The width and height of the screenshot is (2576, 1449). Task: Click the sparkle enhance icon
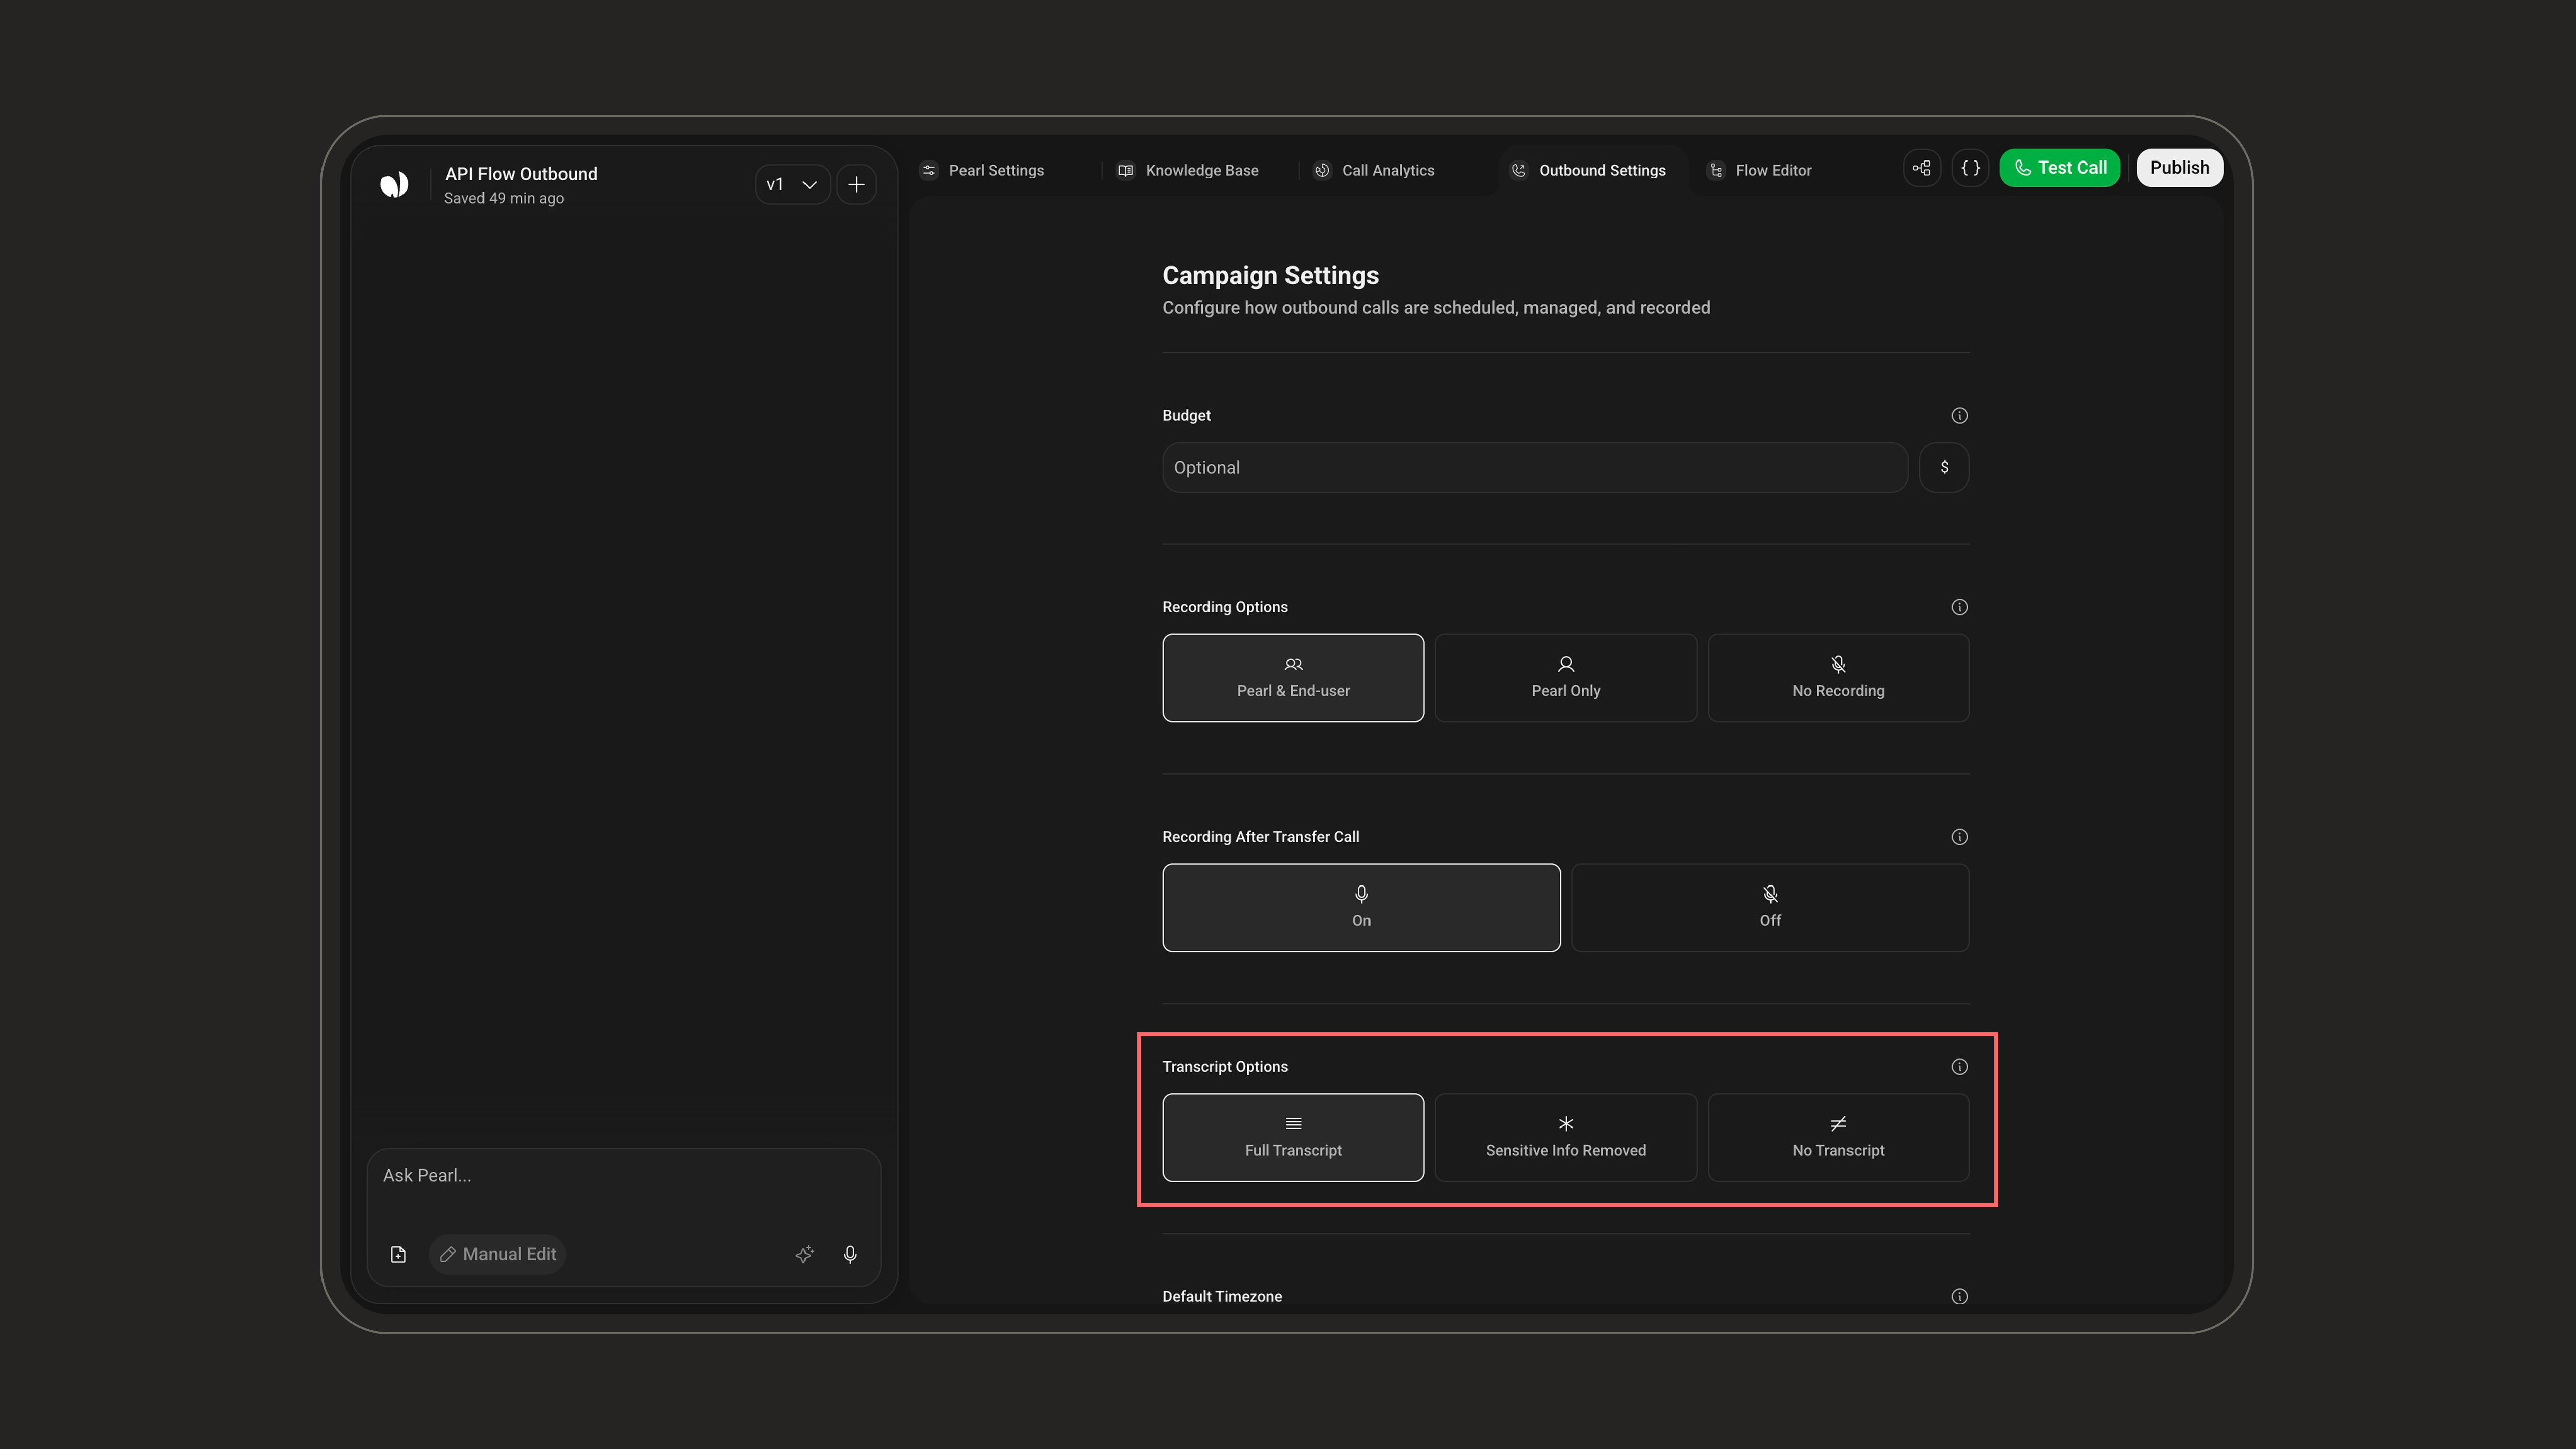(805, 1254)
